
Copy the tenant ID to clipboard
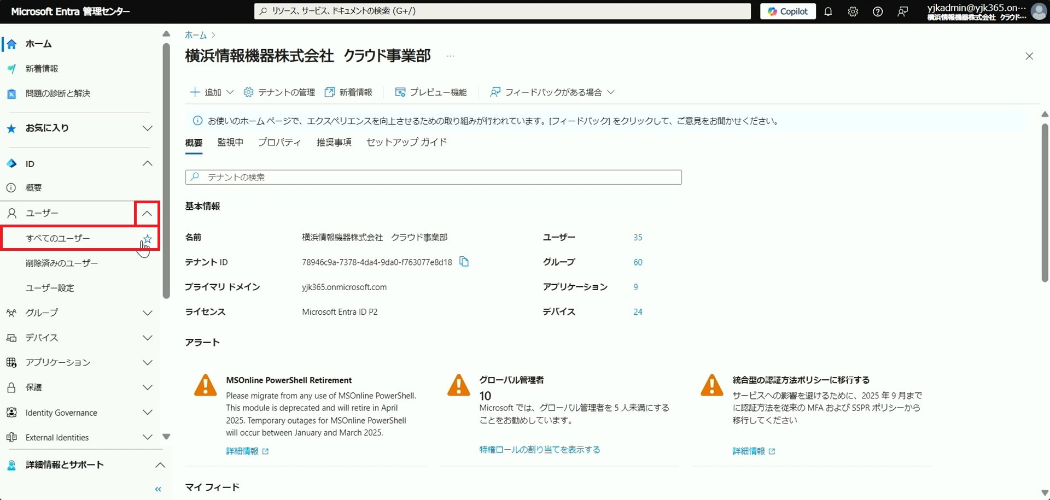click(x=464, y=262)
